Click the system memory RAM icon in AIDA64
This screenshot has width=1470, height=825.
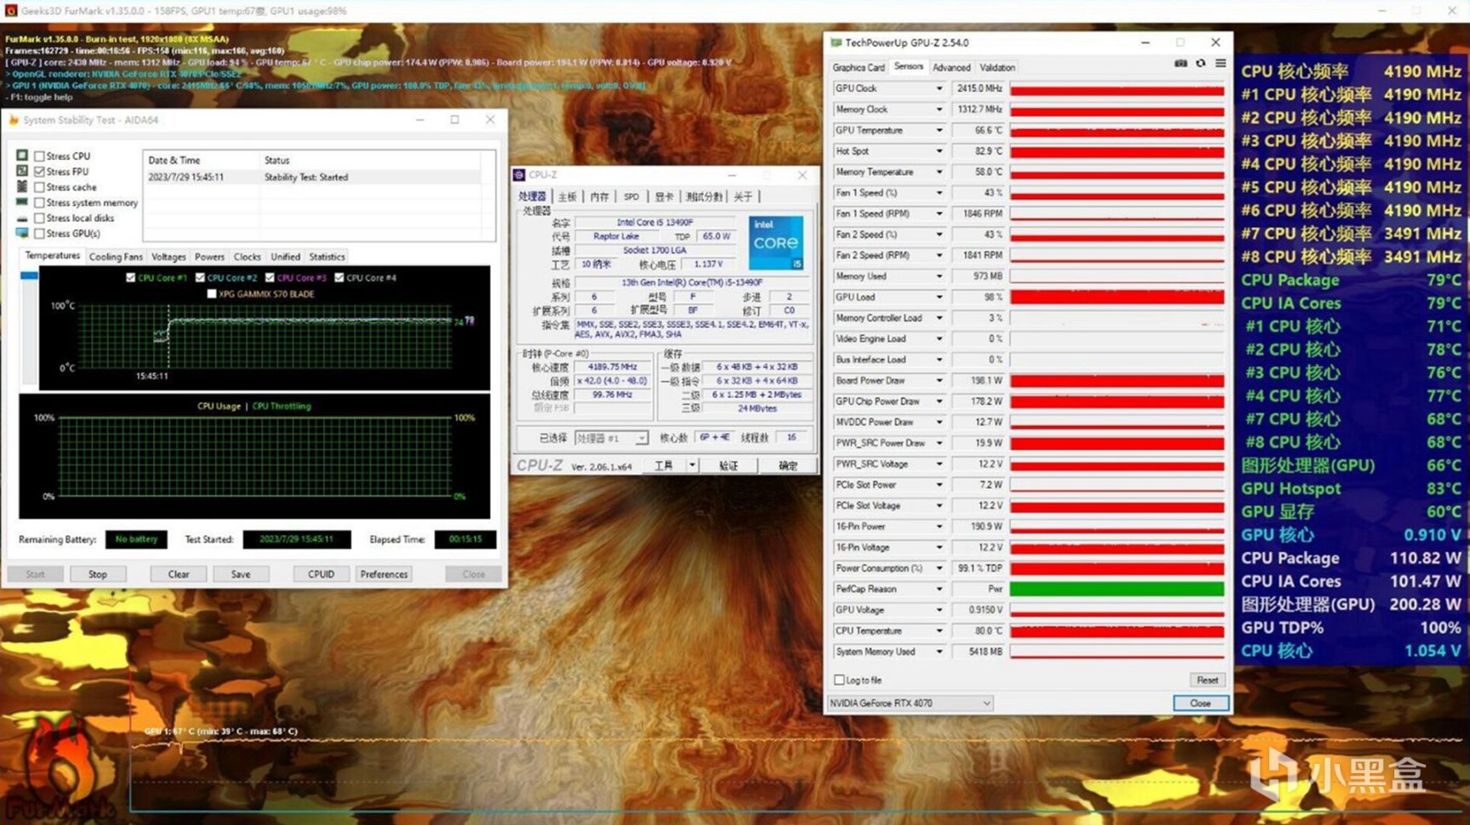click(22, 202)
